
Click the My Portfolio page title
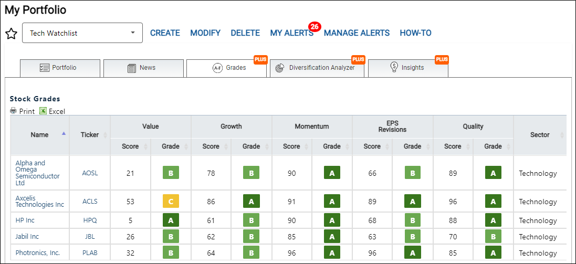click(35, 10)
